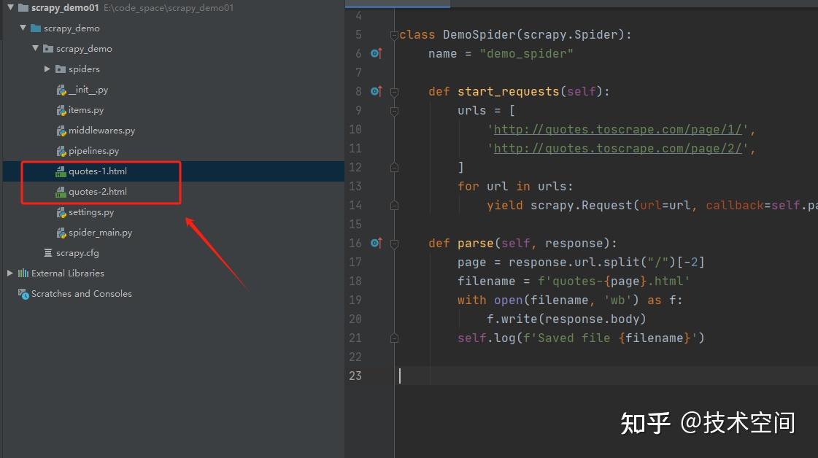Click line number 23 in the gutter
The width and height of the screenshot is (818, 458).
355,376
